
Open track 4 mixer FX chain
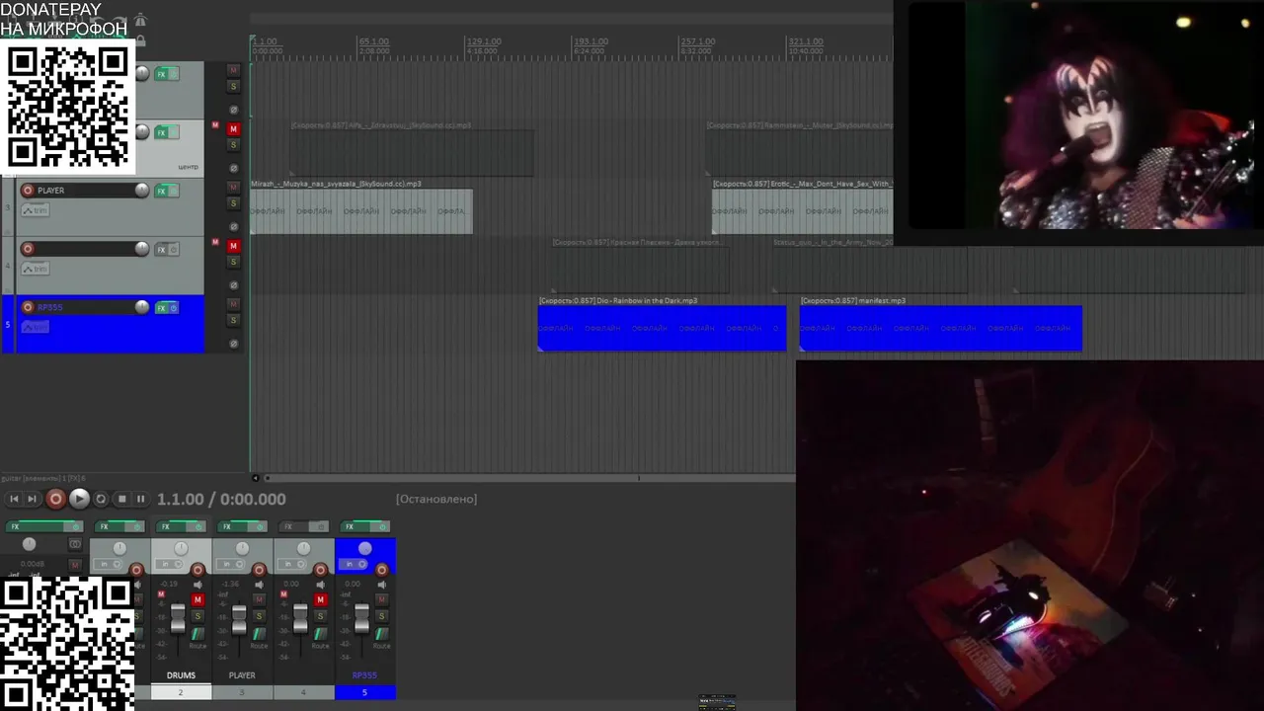(x=293, y=526)
